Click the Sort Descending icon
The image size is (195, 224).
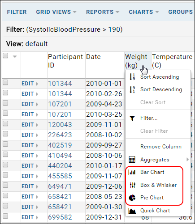pos(132,89)
